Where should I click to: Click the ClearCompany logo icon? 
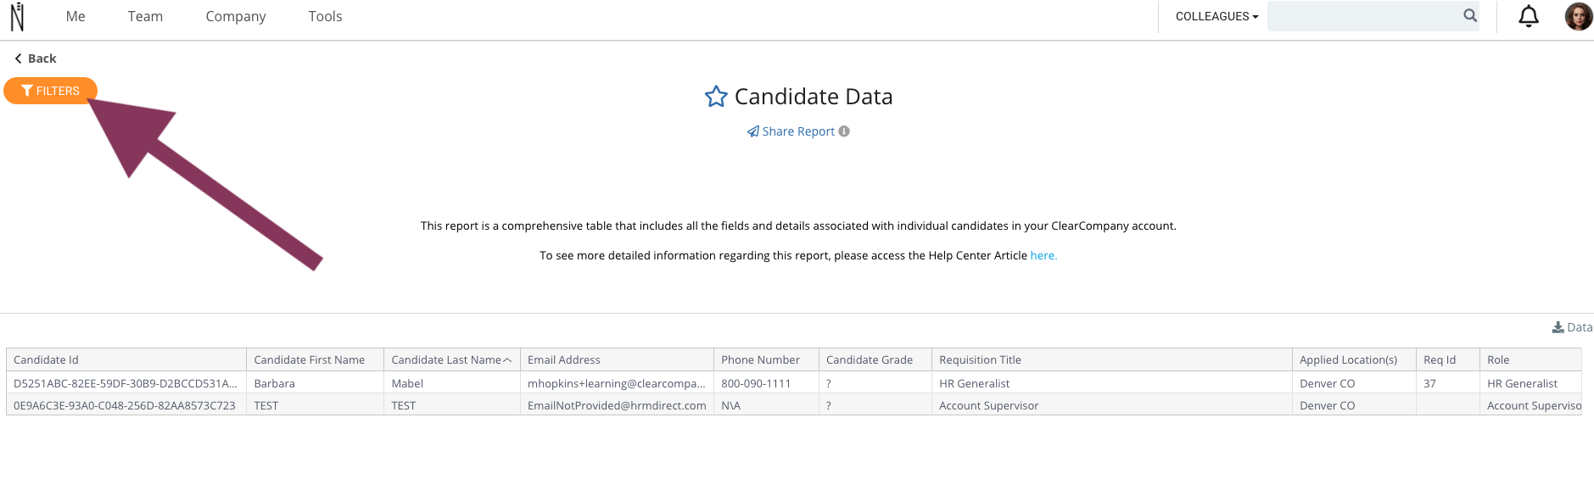[x=17, y=16]
